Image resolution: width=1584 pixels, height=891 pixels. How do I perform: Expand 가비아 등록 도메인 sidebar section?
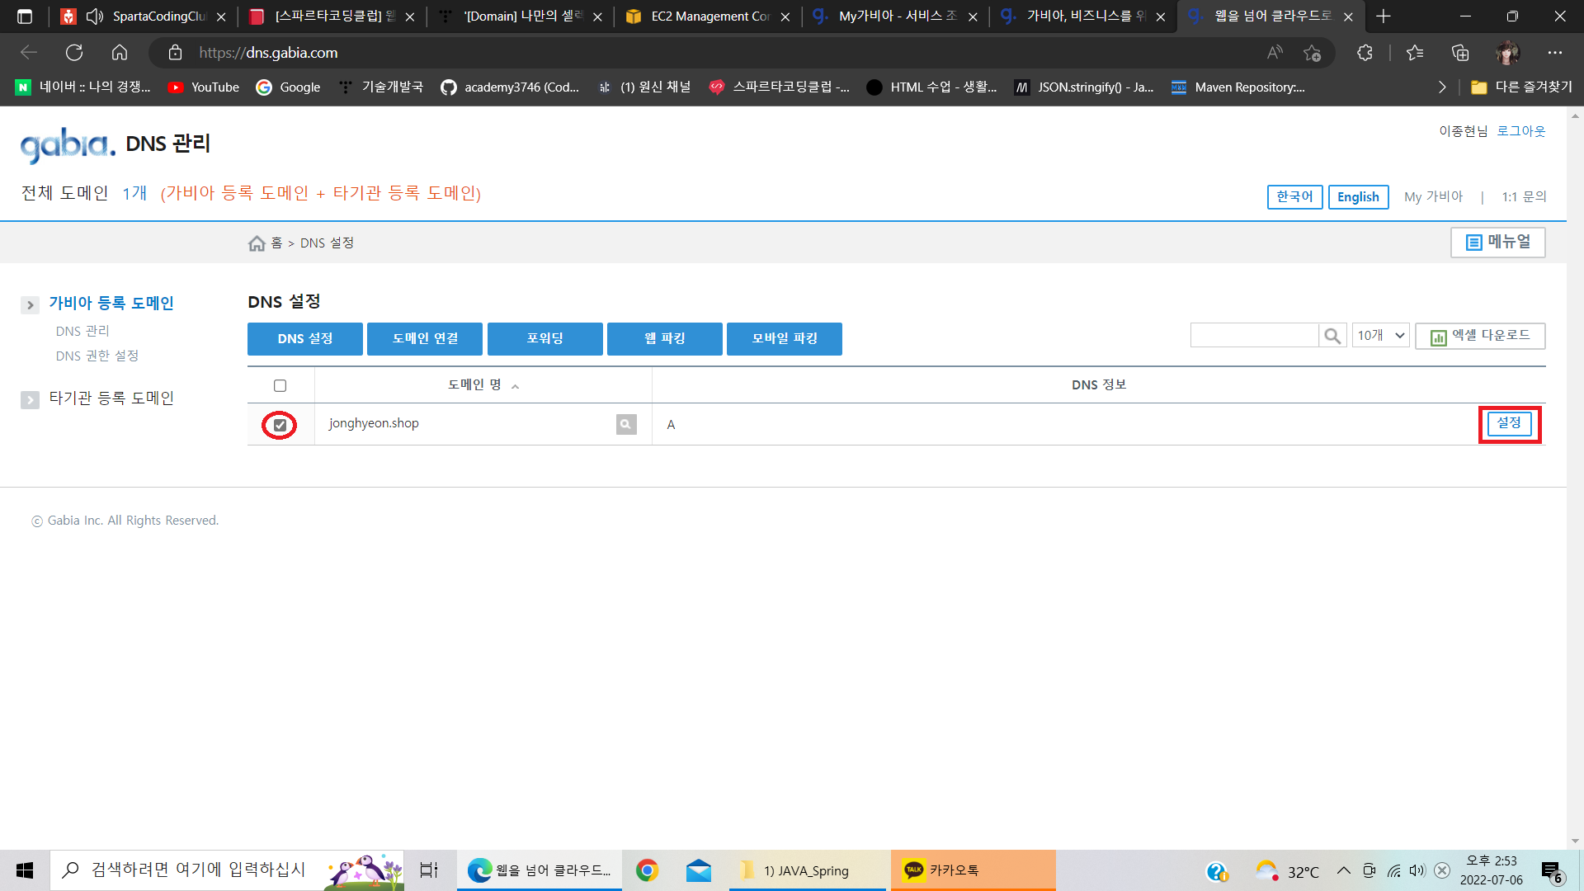pyautogui.click(x=30, y=305)
